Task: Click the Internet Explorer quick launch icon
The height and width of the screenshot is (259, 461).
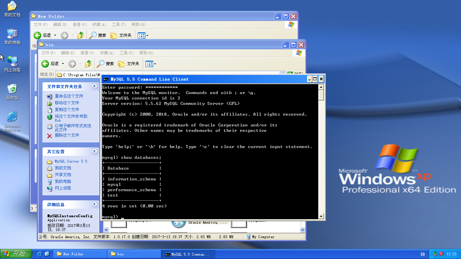Action: 39,254
